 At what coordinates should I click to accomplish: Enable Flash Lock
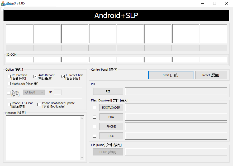(9, 84)
